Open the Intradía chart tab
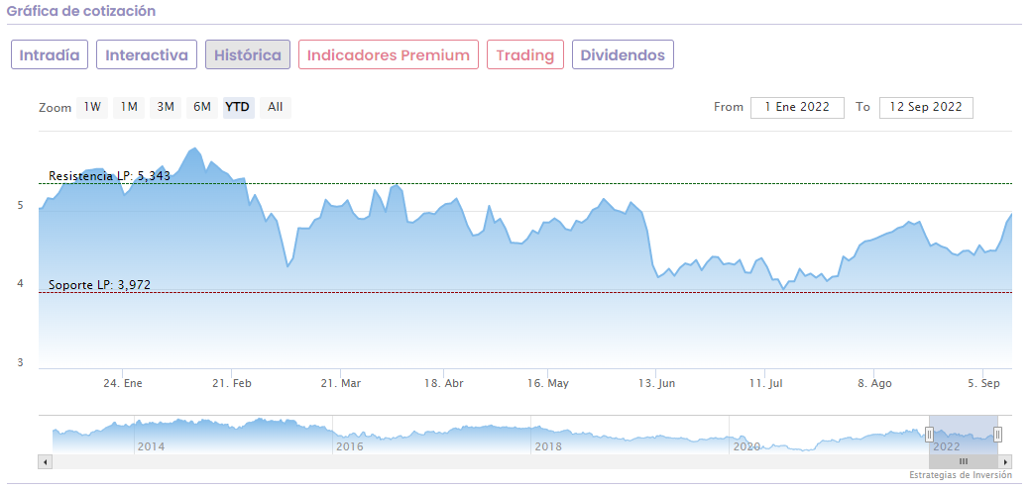 50,55
